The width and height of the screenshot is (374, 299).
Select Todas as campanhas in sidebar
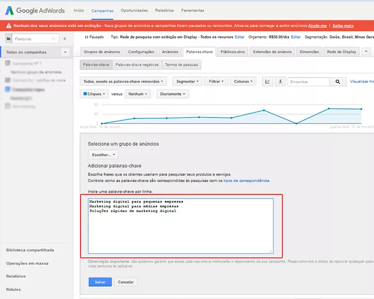point(27,52)
